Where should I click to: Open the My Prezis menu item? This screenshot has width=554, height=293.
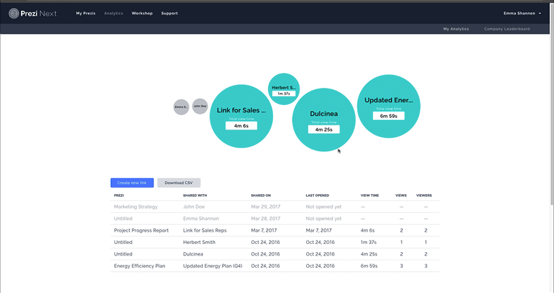pos(86,13)
